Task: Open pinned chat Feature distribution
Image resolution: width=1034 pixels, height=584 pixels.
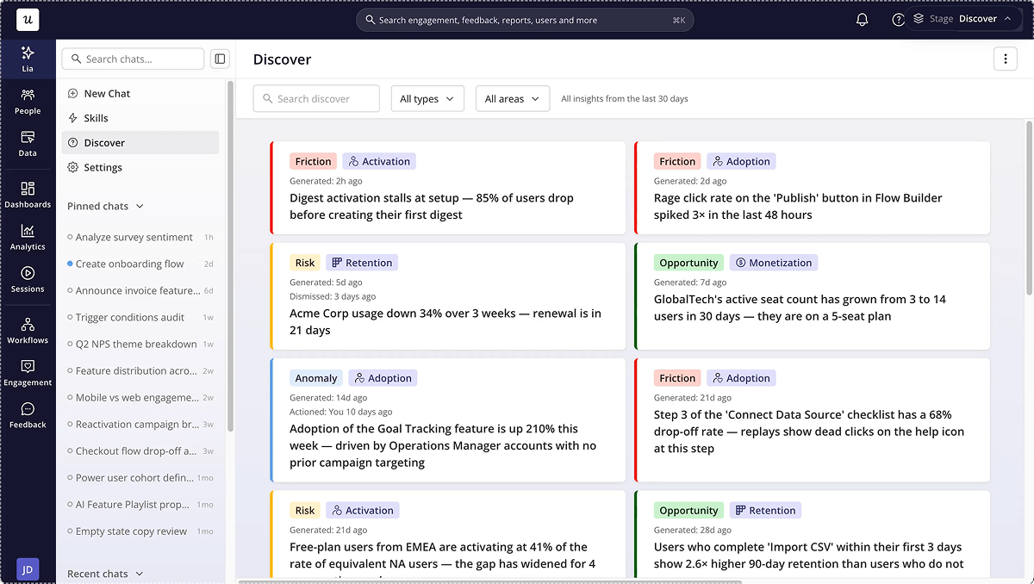Action: point(140,370)
